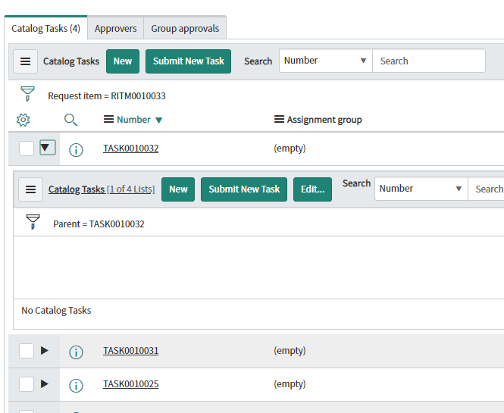Click the column search magnifier icon

coord(70,120)
